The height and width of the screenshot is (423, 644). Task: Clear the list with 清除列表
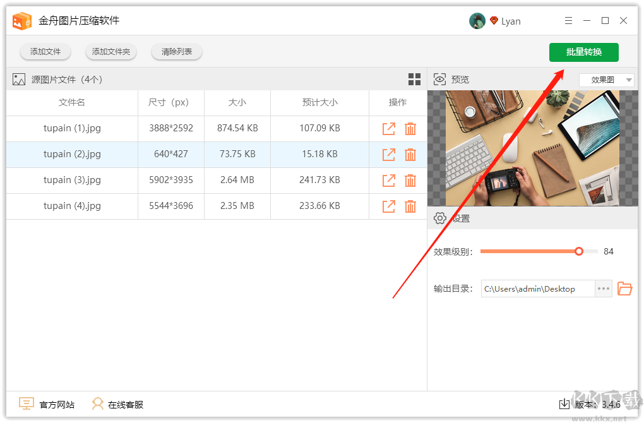pyautogui.click(x=176, y=52)
